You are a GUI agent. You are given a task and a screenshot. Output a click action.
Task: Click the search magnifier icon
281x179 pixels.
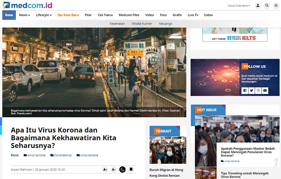[x=267, y=6]
